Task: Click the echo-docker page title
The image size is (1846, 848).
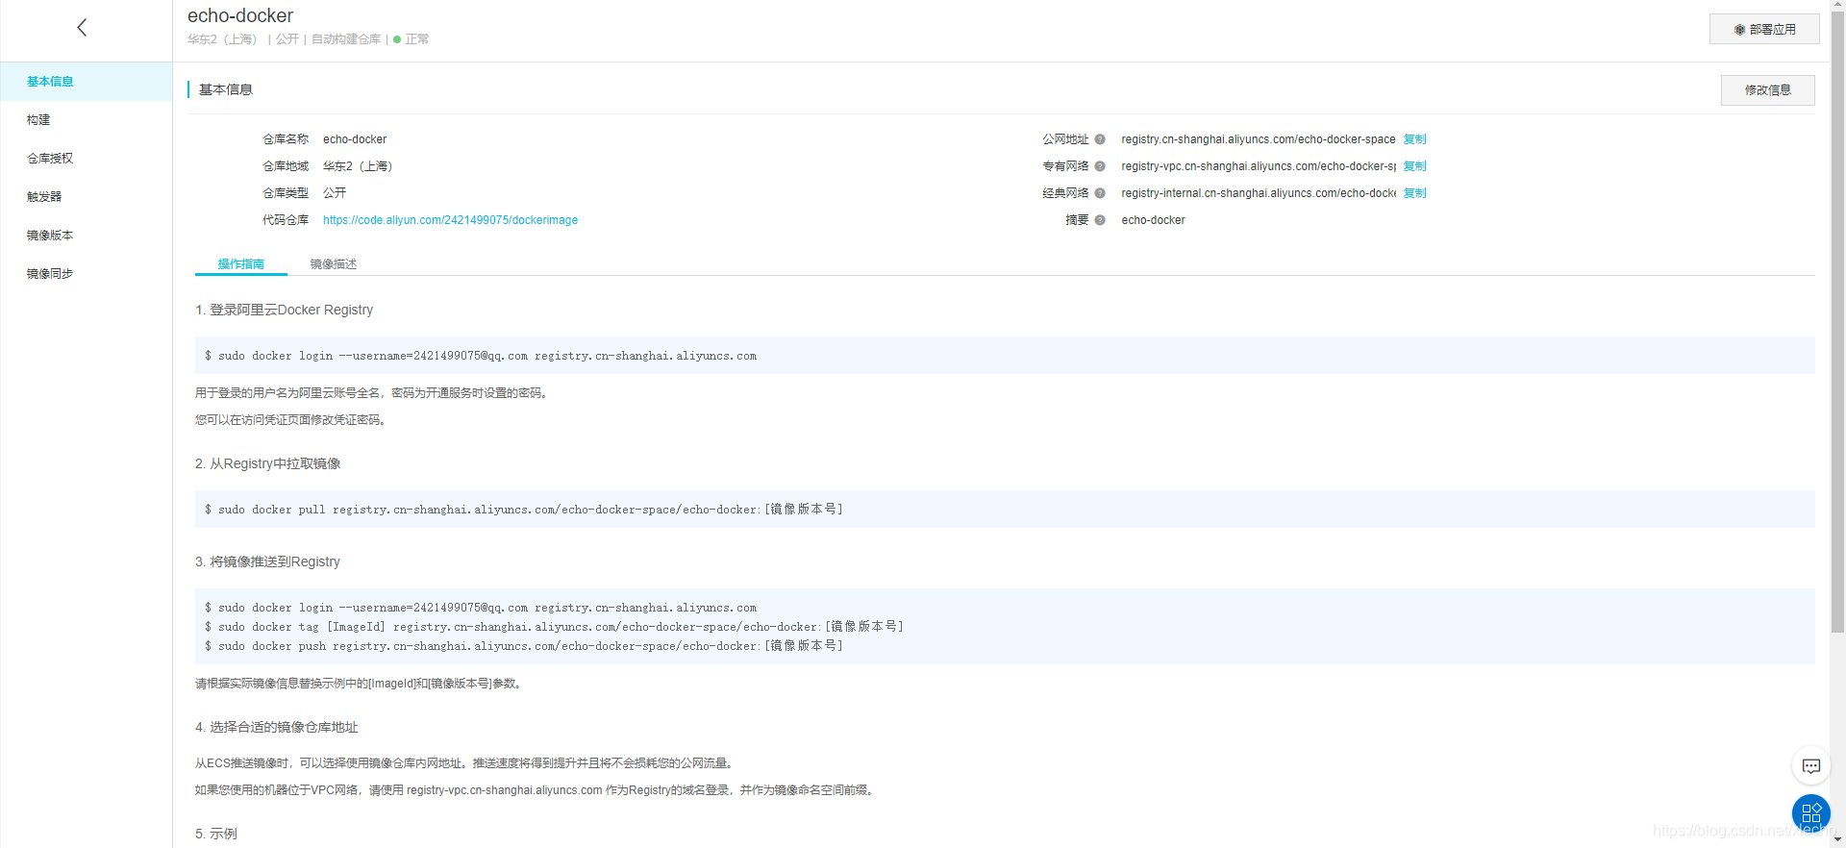Action: pos(240,15)
